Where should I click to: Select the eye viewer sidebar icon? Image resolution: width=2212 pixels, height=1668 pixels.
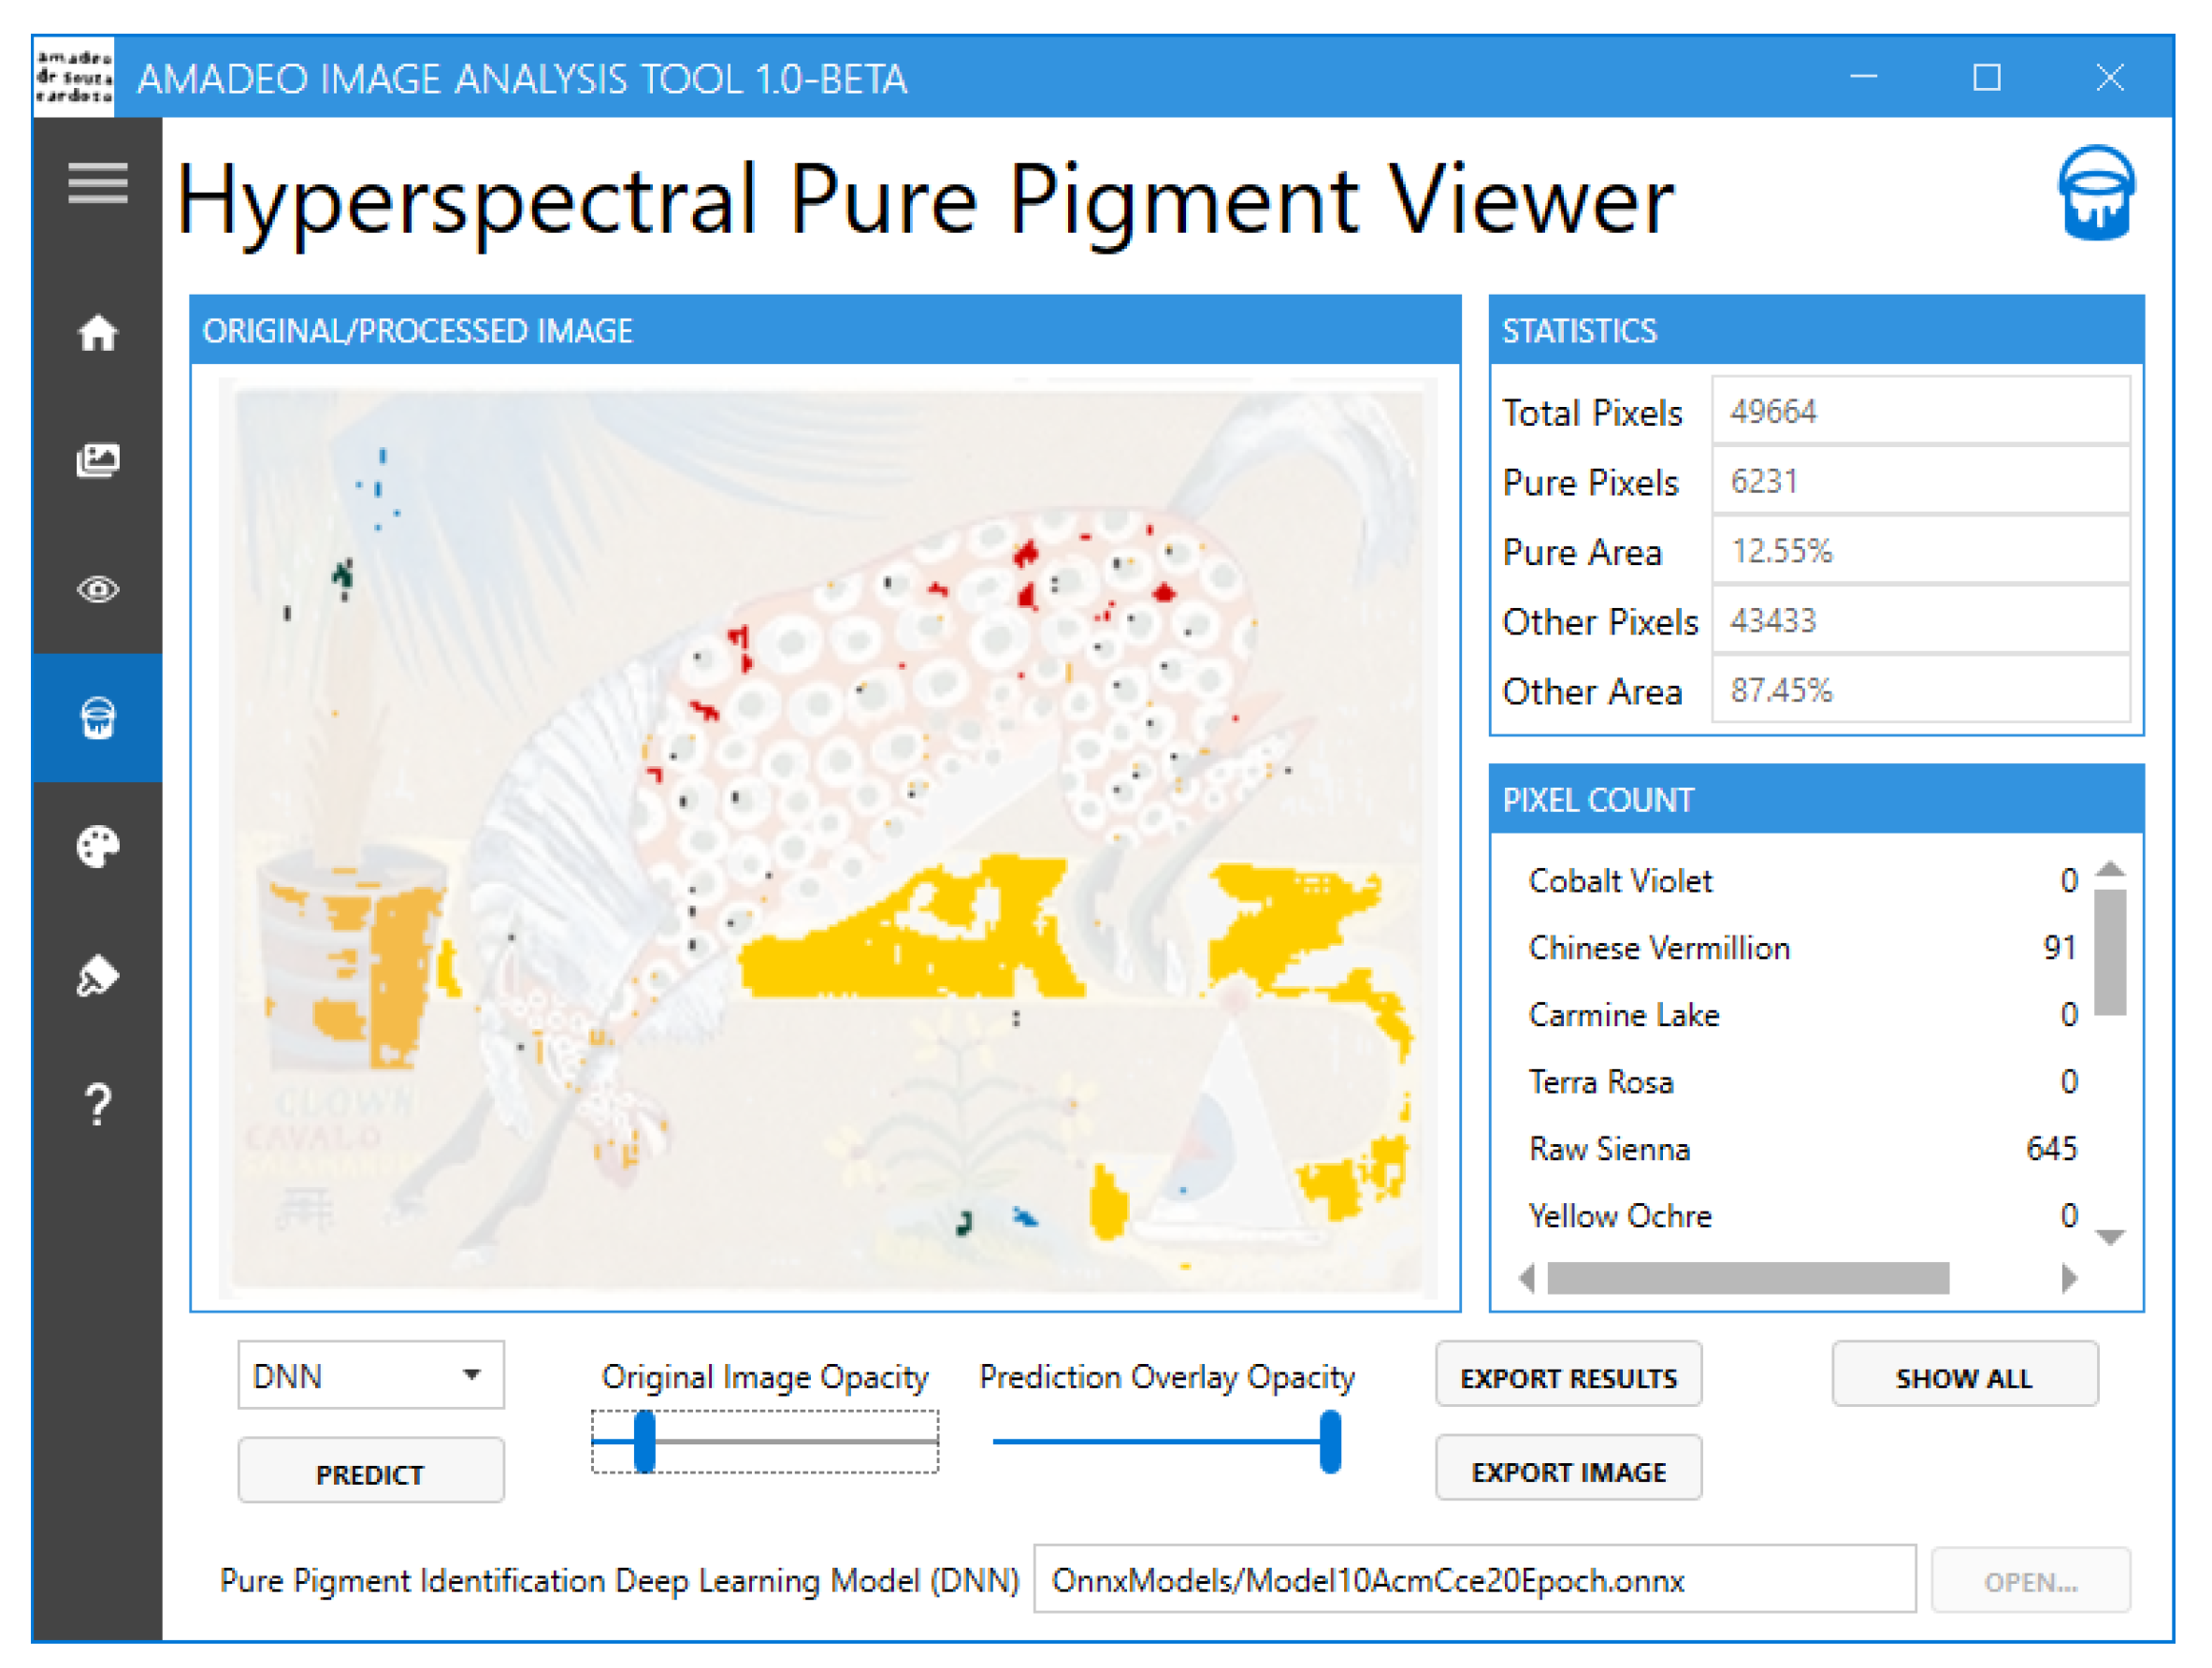click(x=97, y=590)
